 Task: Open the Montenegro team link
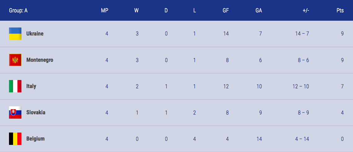(x=40, y=60)
